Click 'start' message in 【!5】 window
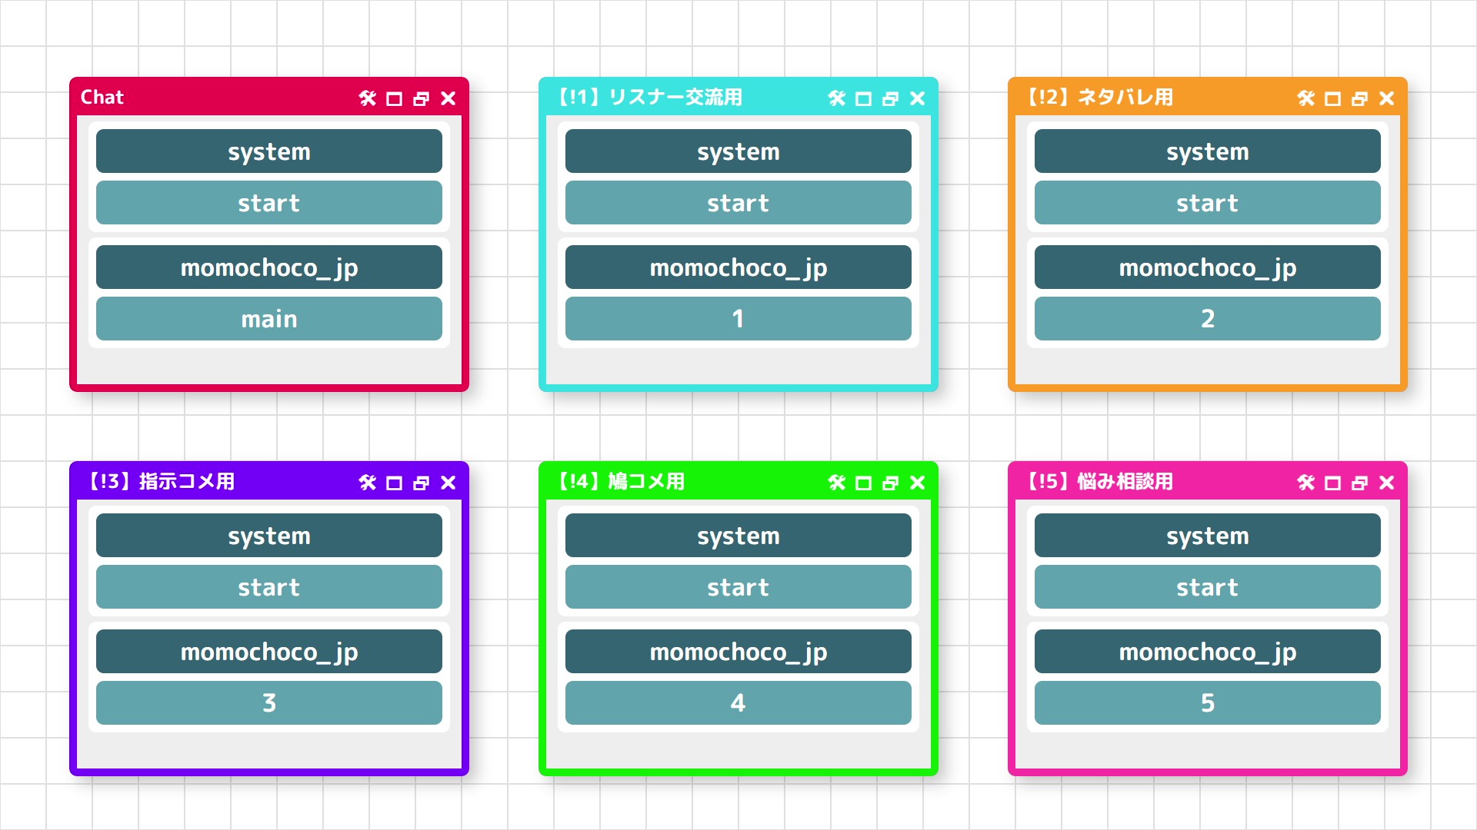This screenshot has width=1477, height=830. pyautogui.click(x=1208, y=587)
